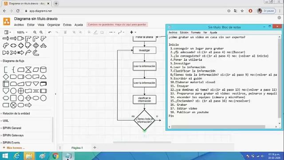
Task: Select the off-page connector shield shape
Action: (6, 91)
